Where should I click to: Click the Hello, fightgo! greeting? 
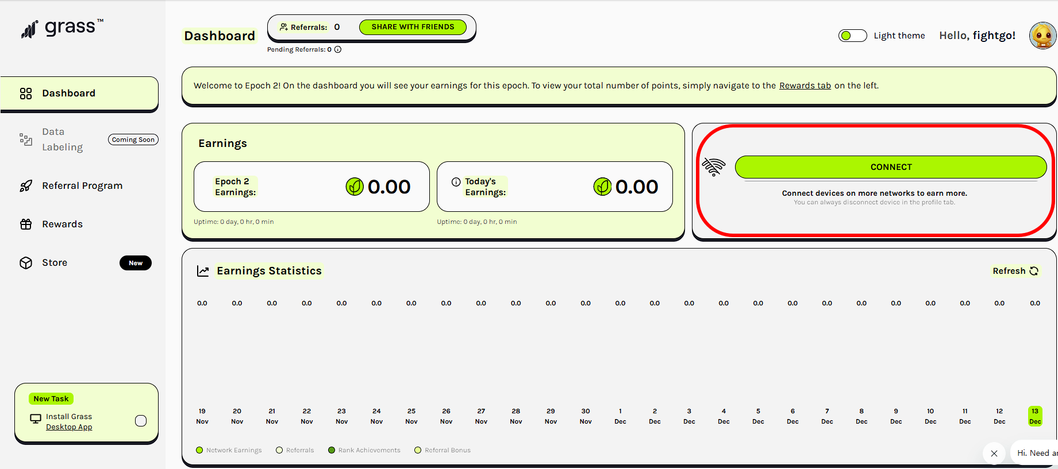click(x=977, y=36)
